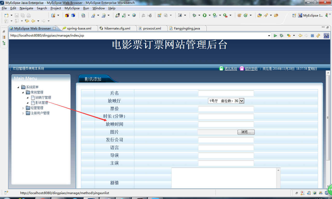This screenshot has width=332, height=199.
Task: Click the globe web browser toolbar icon
Action: pyautogui.click(x=134, y=15)
